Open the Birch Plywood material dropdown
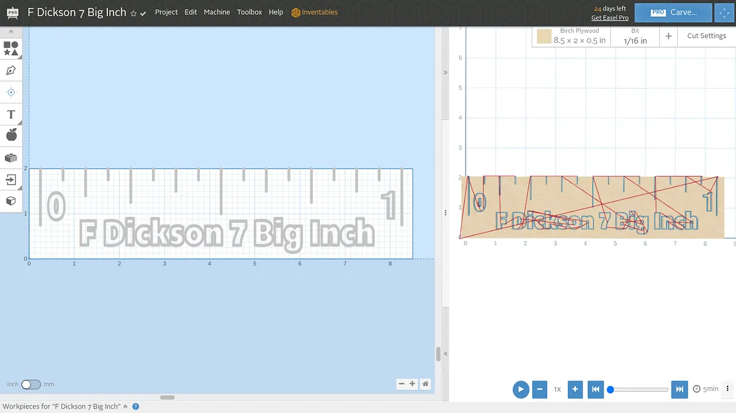Viewport: 736px width, 413px height. pos(571,37)
